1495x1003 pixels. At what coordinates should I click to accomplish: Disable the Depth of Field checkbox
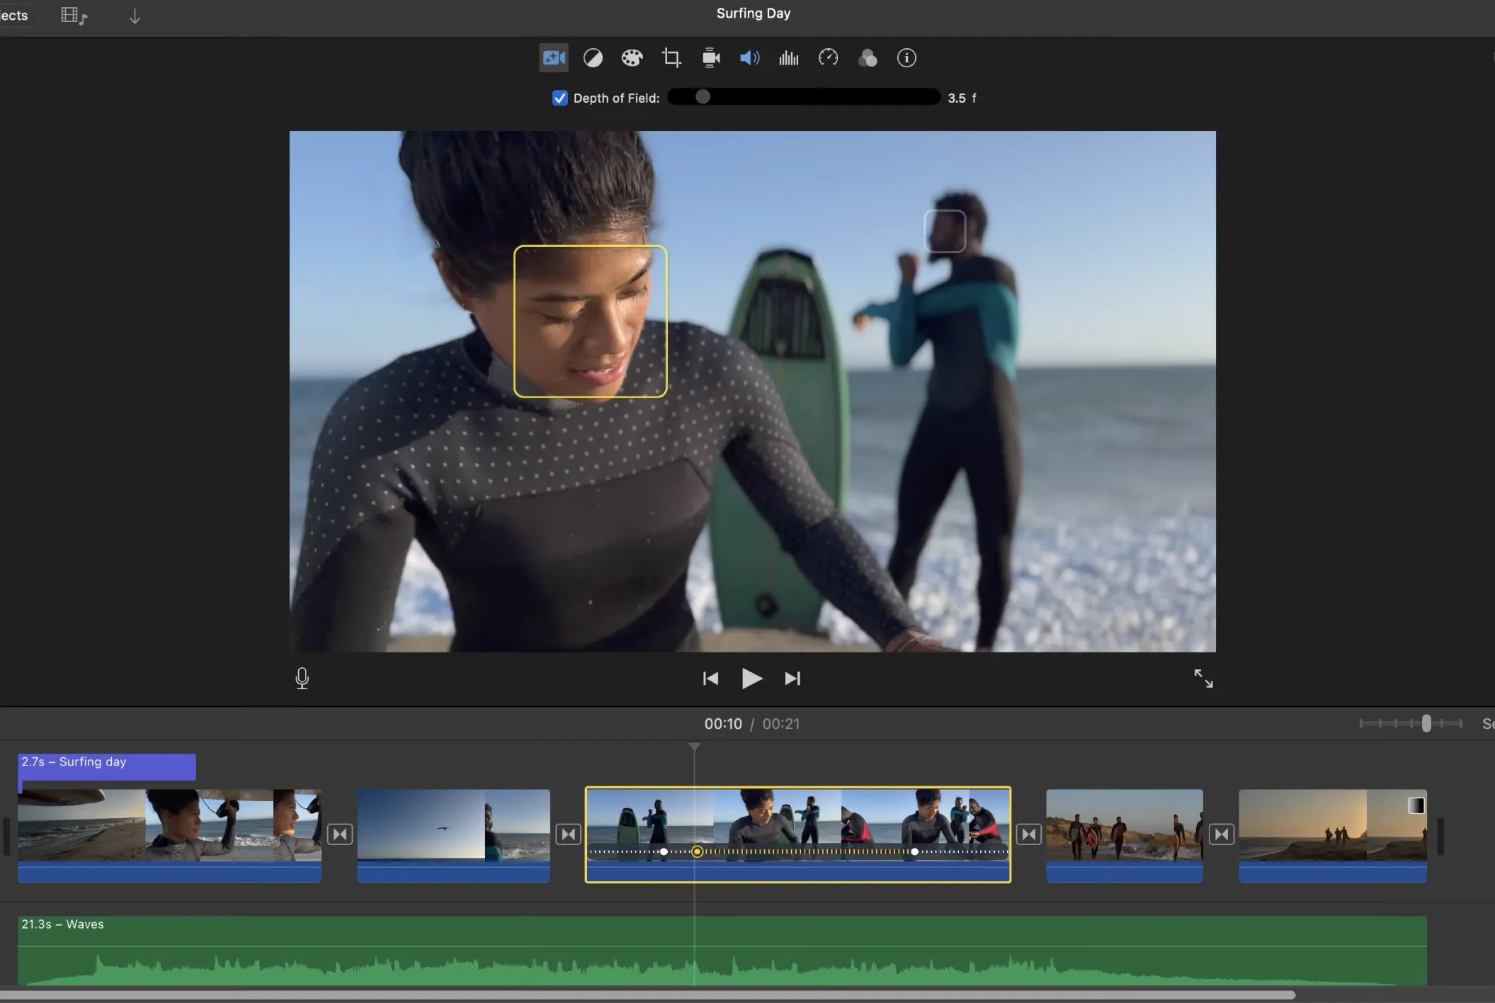pos(559,98)
